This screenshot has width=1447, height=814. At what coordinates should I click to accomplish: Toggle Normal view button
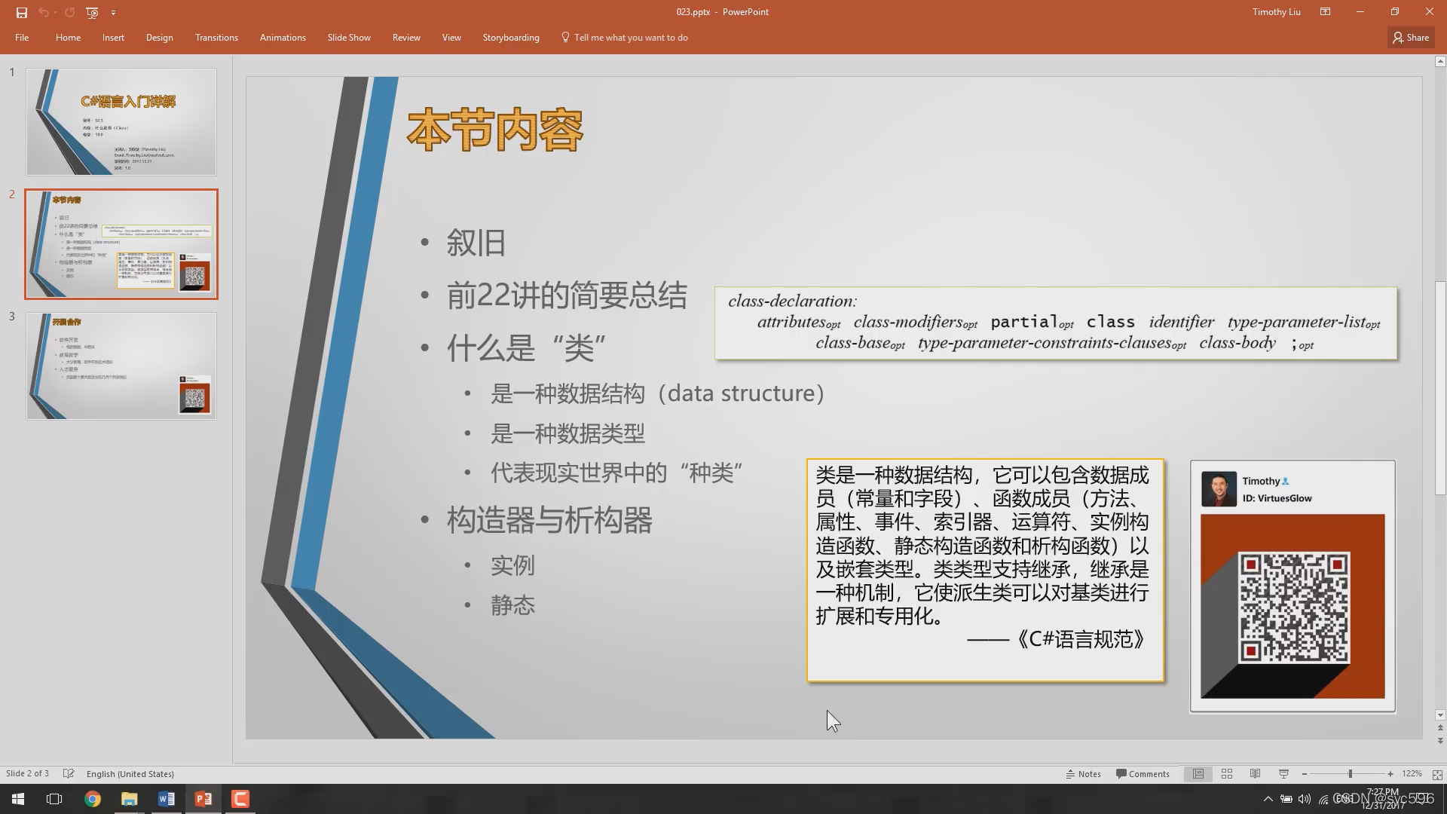[x=1198, y=774]
